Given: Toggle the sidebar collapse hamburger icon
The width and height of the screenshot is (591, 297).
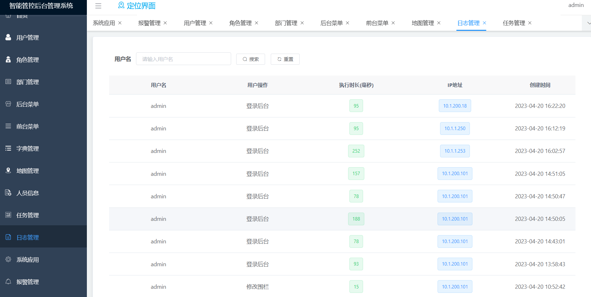Looking at the screenshot, I should pyautogui.click(x=98, y=6).
